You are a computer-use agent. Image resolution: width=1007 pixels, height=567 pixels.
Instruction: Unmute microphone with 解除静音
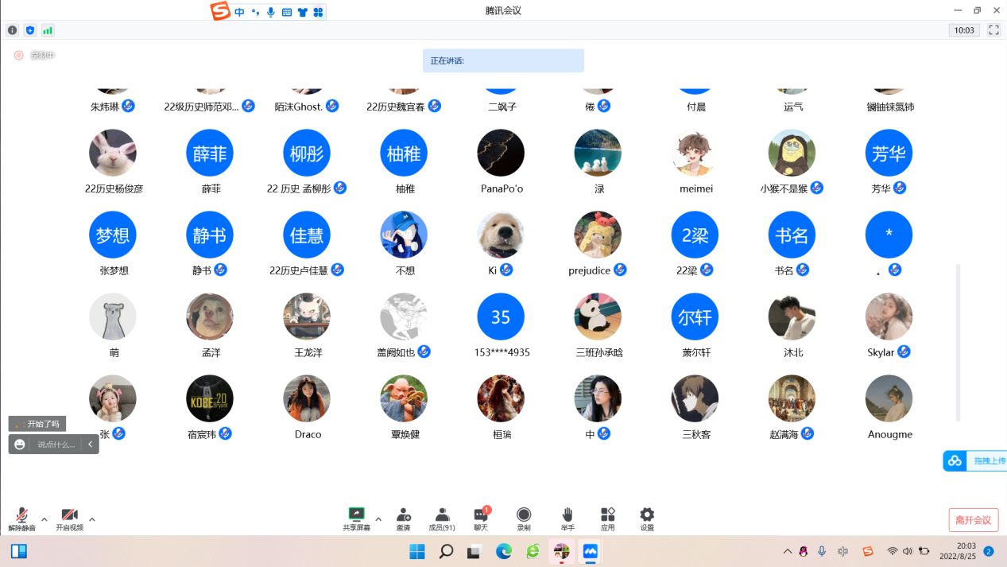(22, 518)
